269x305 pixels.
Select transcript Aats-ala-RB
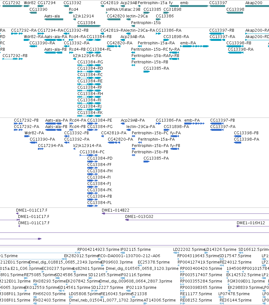click(x=53, y=53)
